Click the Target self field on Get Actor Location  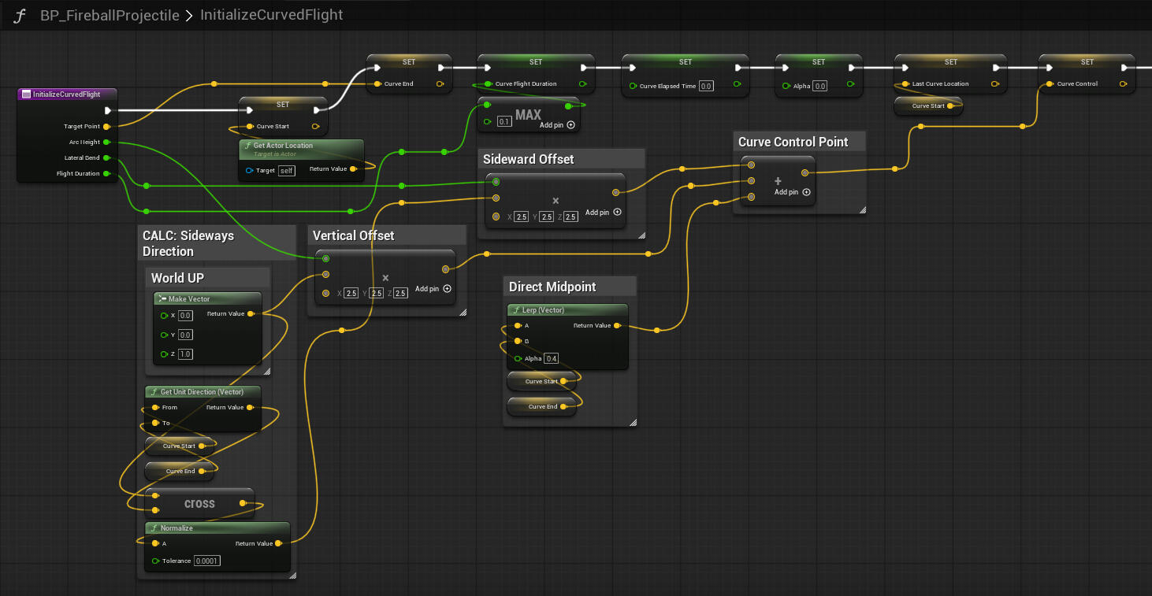point(287,171)
